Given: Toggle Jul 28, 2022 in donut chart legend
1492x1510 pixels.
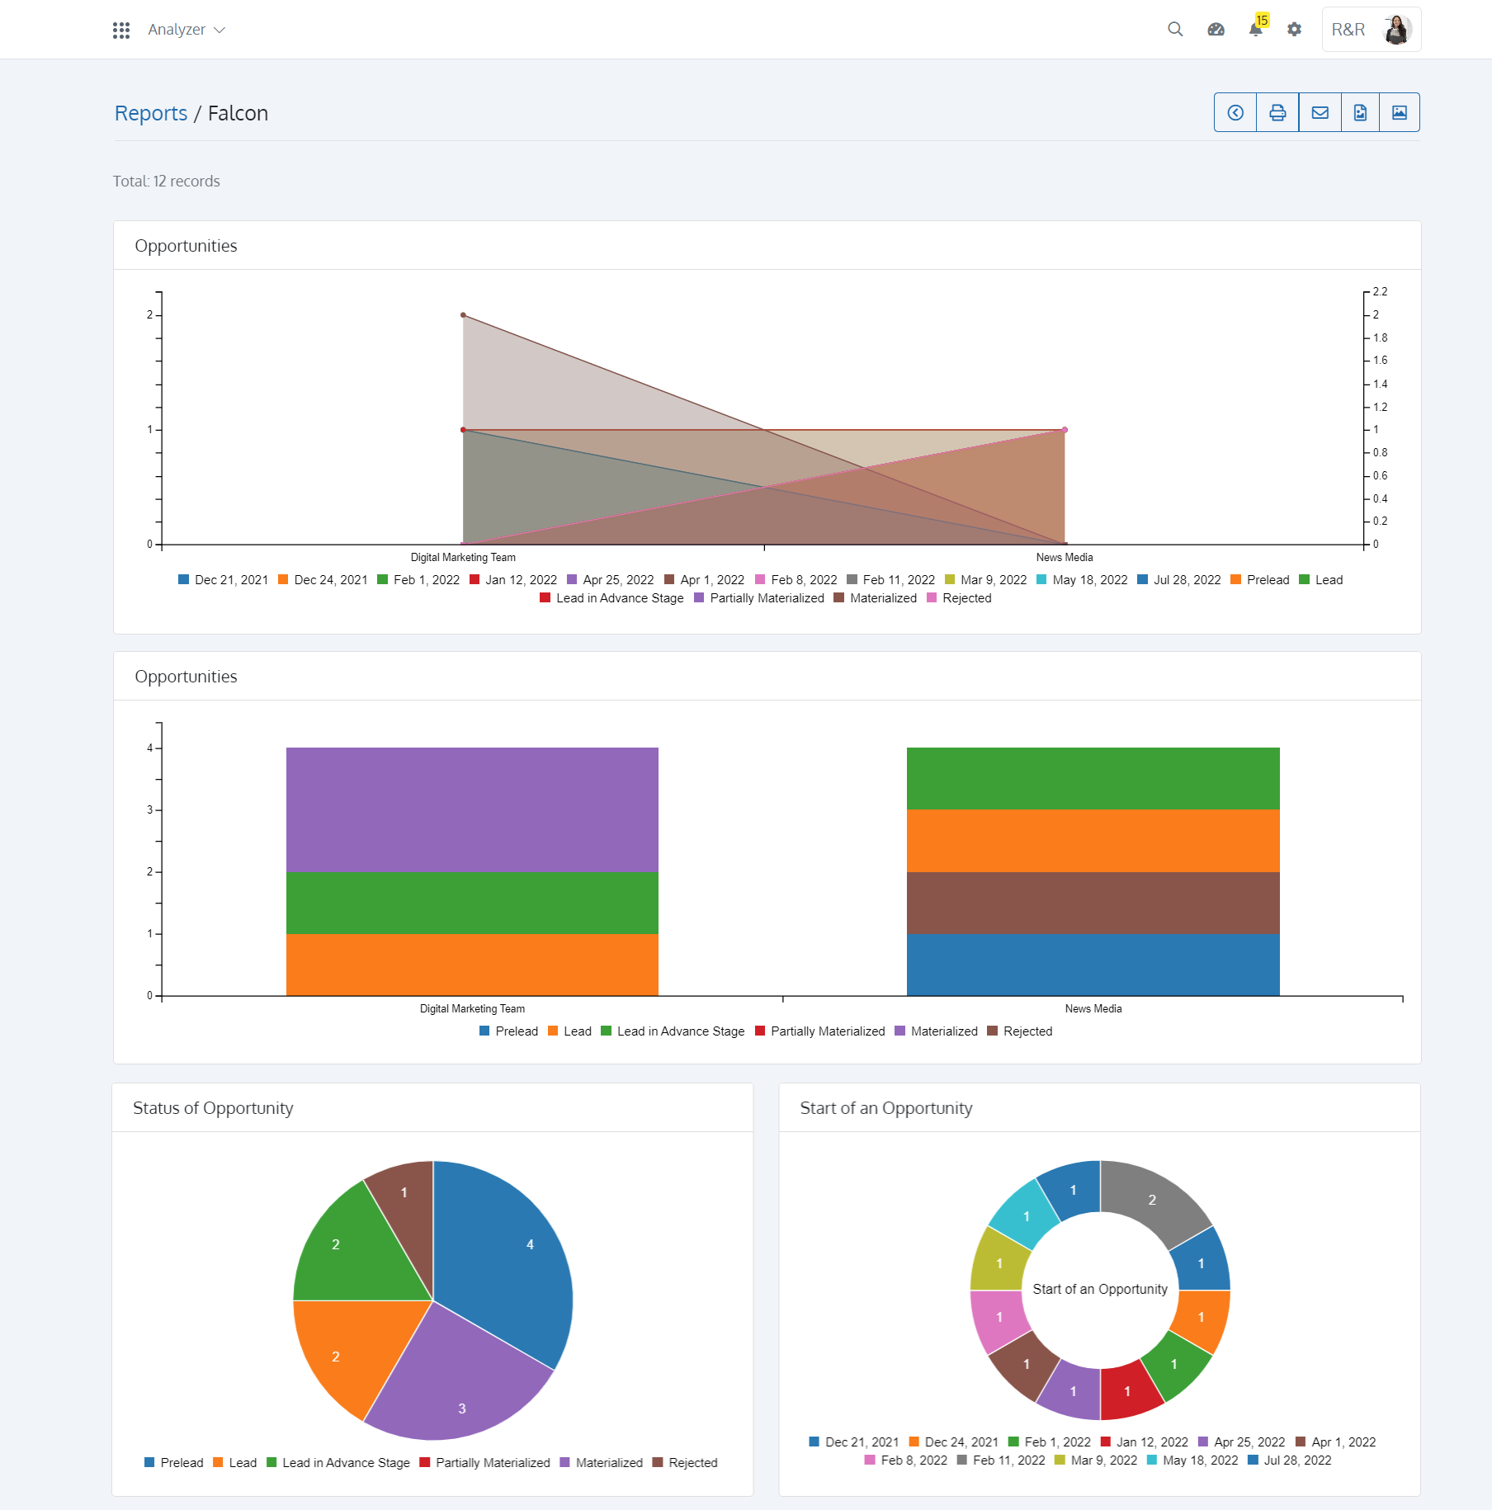Looking at the screenshot, I should click(1290, 1460).
